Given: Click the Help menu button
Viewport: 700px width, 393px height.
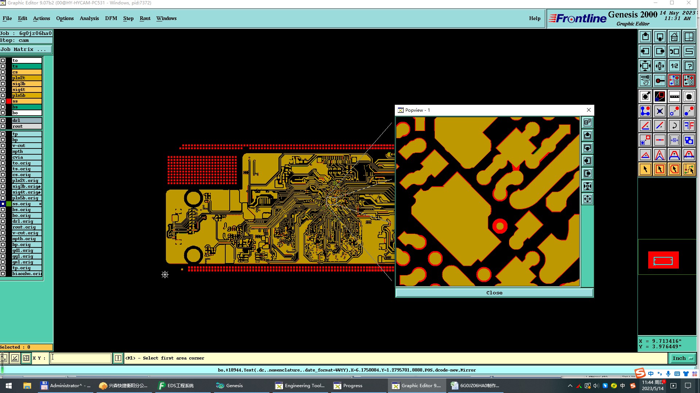Looking at the screenshot, I should pos(535,18).
